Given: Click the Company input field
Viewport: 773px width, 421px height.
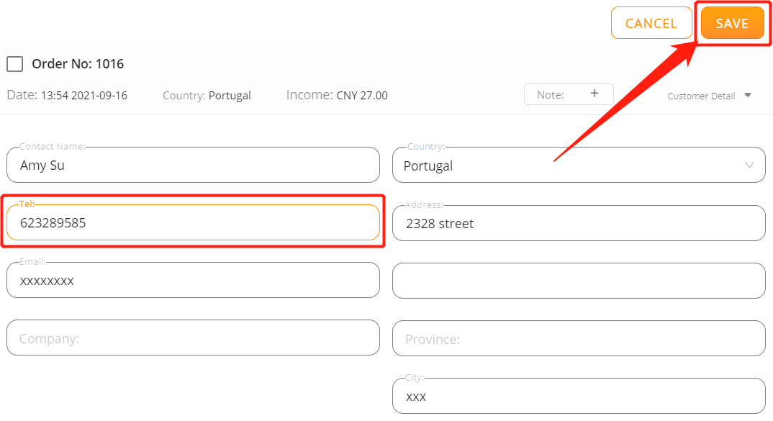Looking at the screenshot, I should [193, 338].
